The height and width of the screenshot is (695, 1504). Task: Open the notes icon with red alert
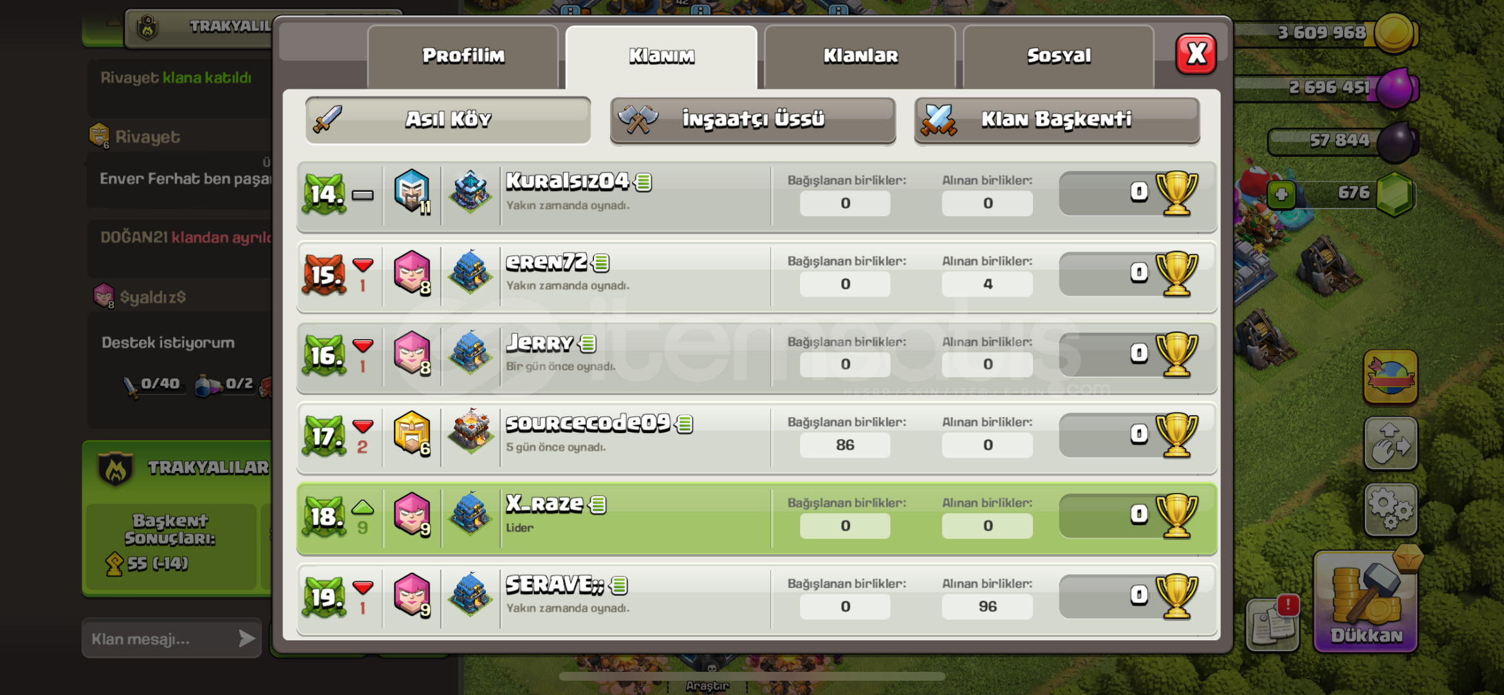(1273, 623)
